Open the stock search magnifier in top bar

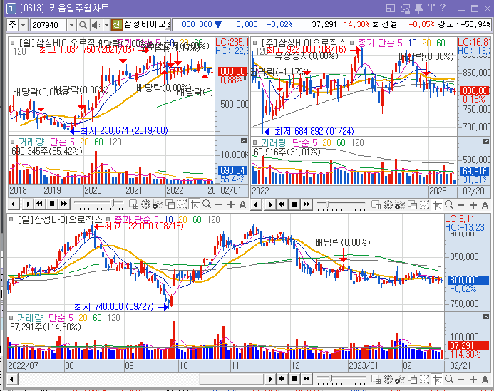pos(83,24)
